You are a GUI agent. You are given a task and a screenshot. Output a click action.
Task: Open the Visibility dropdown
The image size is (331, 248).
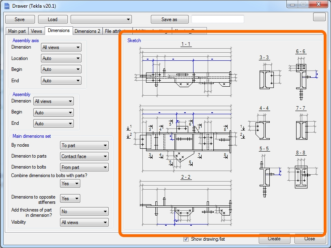click(x=84, y=222)
